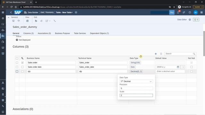Switch to the Table Services tab
205x115 pixels.
pos(80,33)
